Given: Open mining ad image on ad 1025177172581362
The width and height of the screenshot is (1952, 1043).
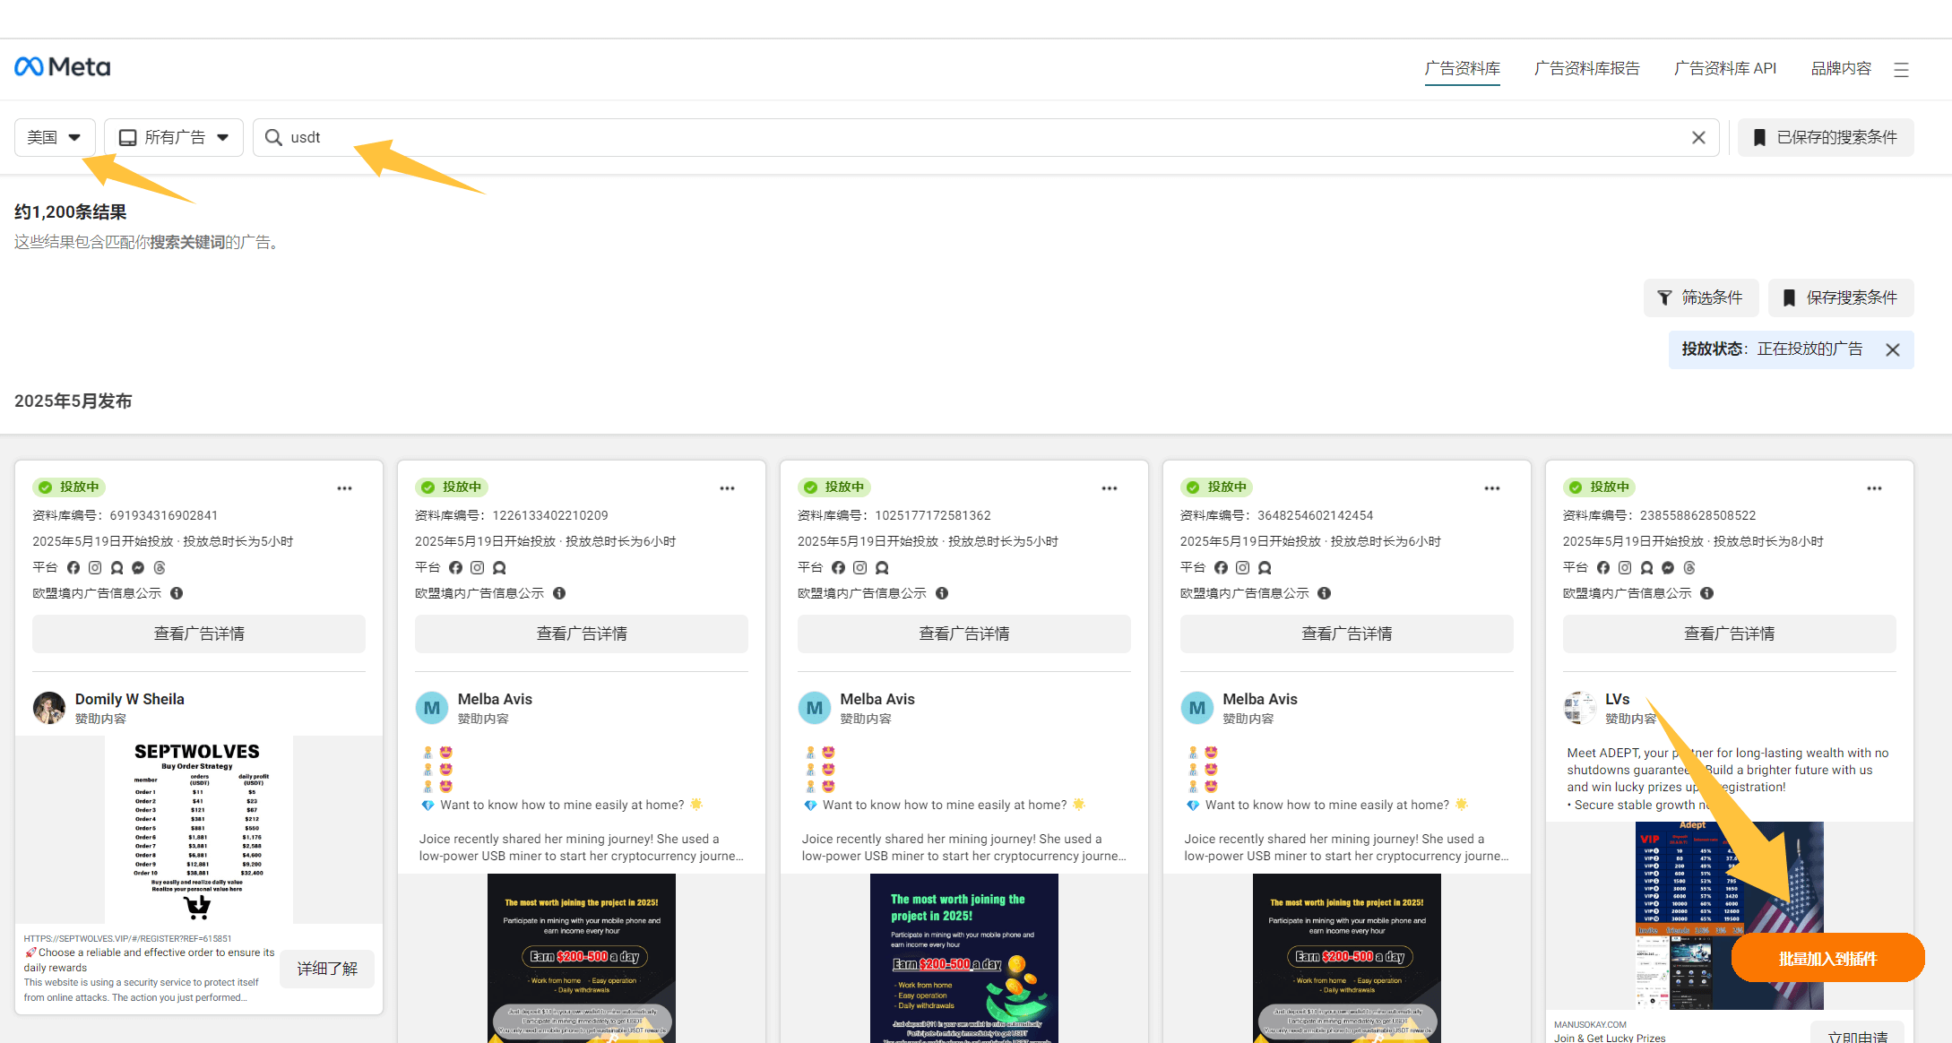Looking at the screenshot, I should click(x=964, y=958).
